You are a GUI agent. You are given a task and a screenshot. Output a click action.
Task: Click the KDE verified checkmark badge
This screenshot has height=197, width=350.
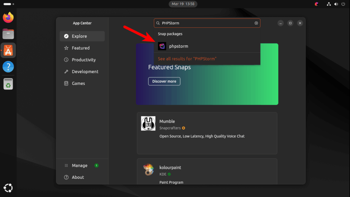click(x=169, y=174)
